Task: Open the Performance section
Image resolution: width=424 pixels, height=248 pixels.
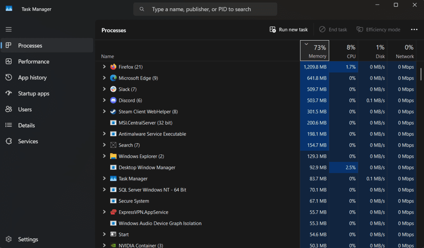Action: 33,61
